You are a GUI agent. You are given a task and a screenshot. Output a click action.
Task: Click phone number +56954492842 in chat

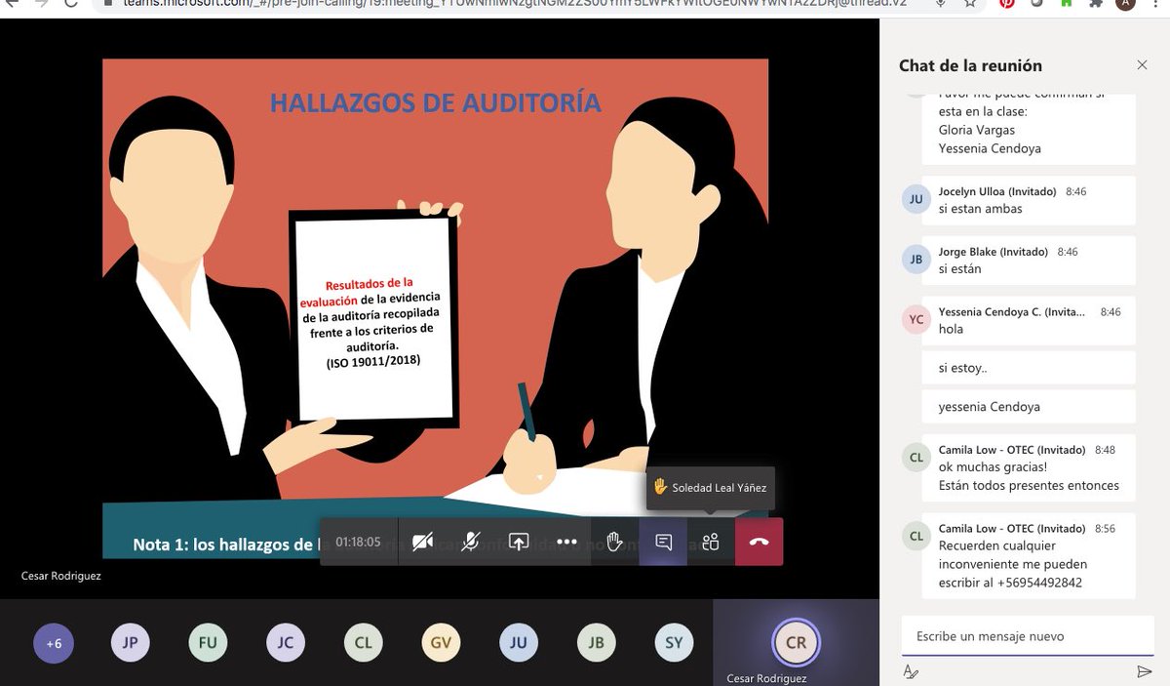pyautogui.click(x=1039, y=583)
